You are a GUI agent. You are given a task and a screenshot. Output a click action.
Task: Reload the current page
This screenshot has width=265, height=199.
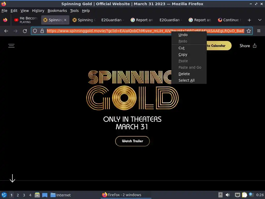(25, 31)
